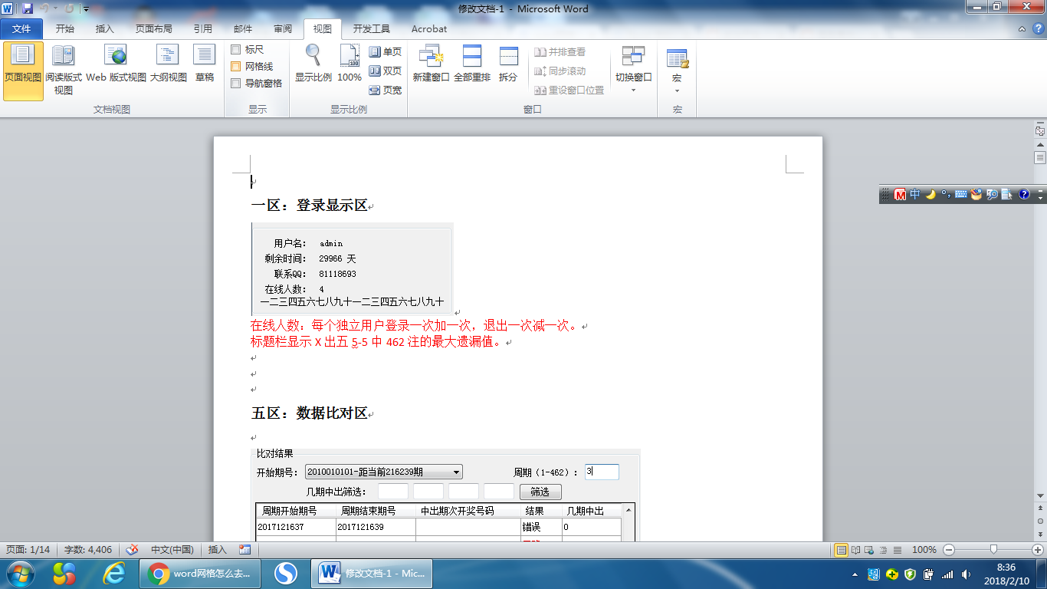Viewport: 1047px width, 589px height.
Task: Click the 筛选 filter button
Action: tap(540, 492)
